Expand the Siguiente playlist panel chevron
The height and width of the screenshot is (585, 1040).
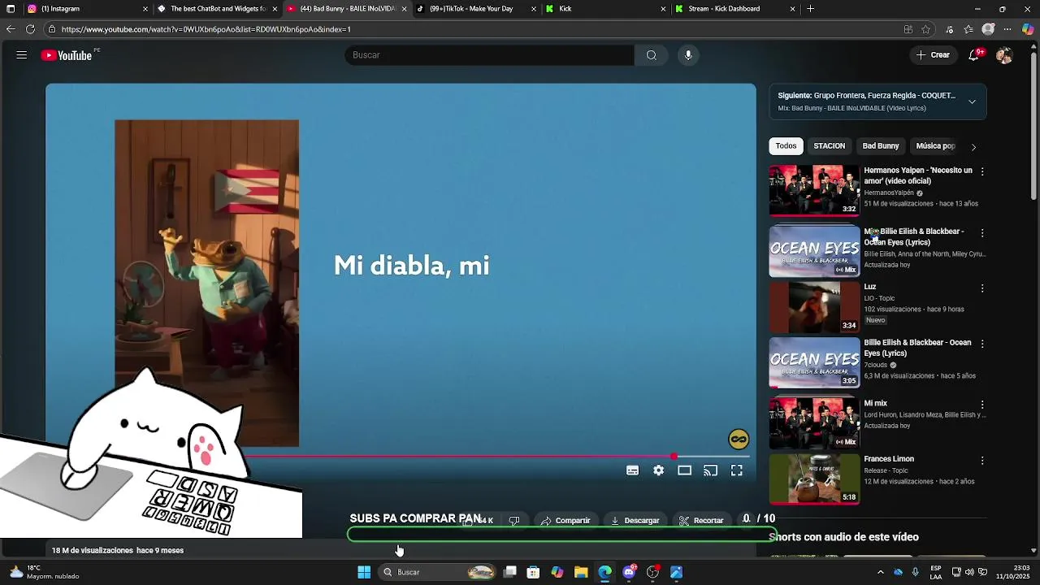[x=972, y=102]
